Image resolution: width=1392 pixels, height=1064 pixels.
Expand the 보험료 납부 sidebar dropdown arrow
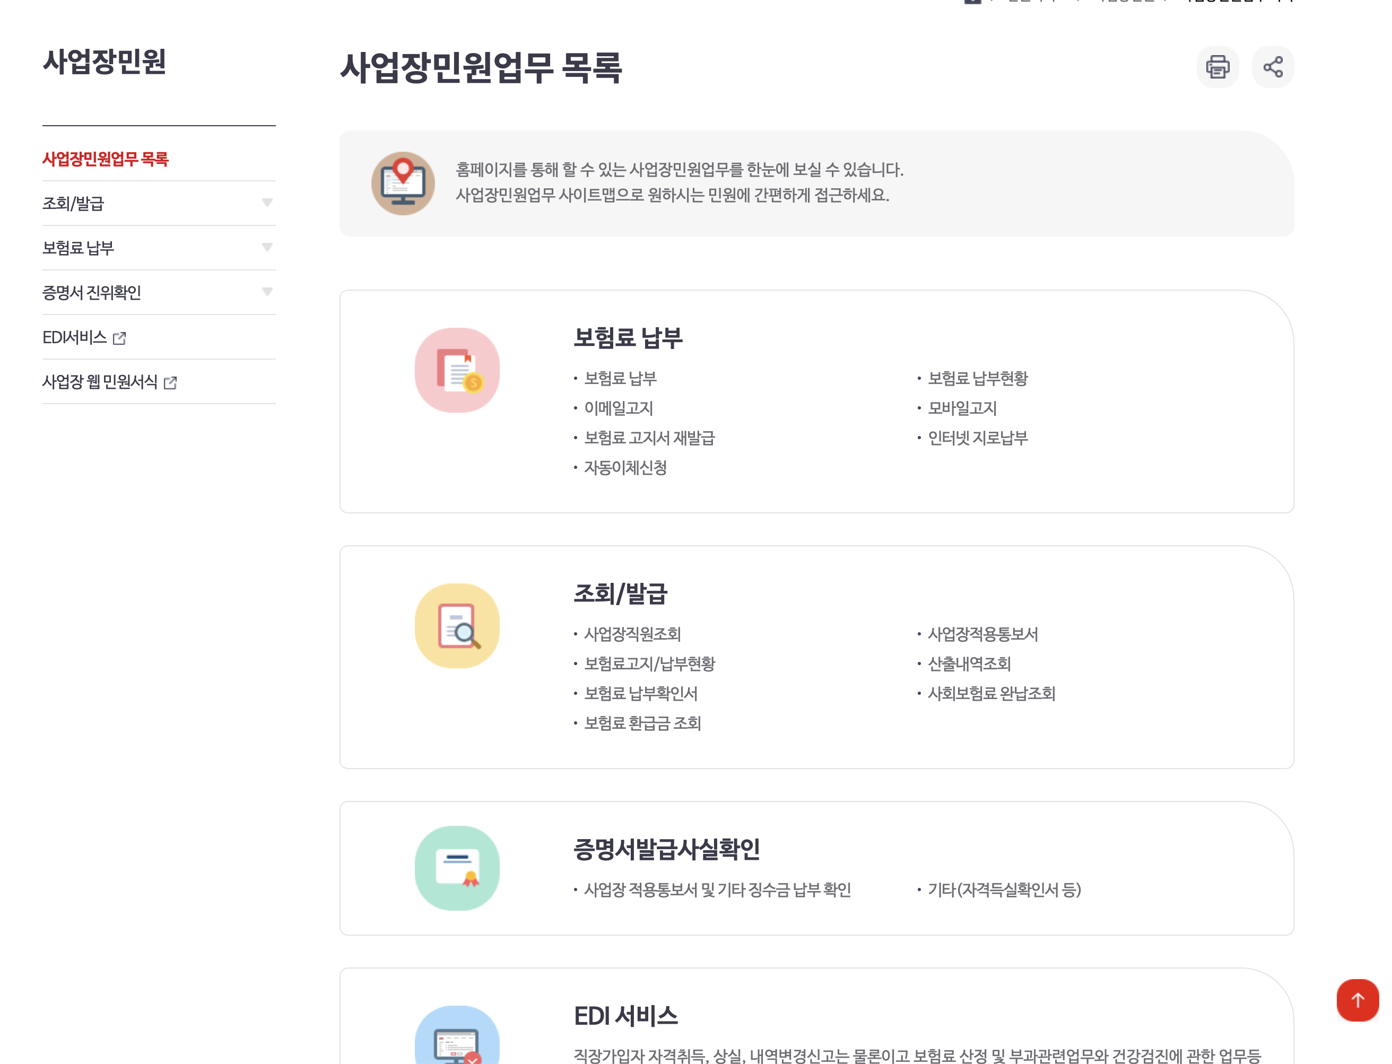point(267,247)
